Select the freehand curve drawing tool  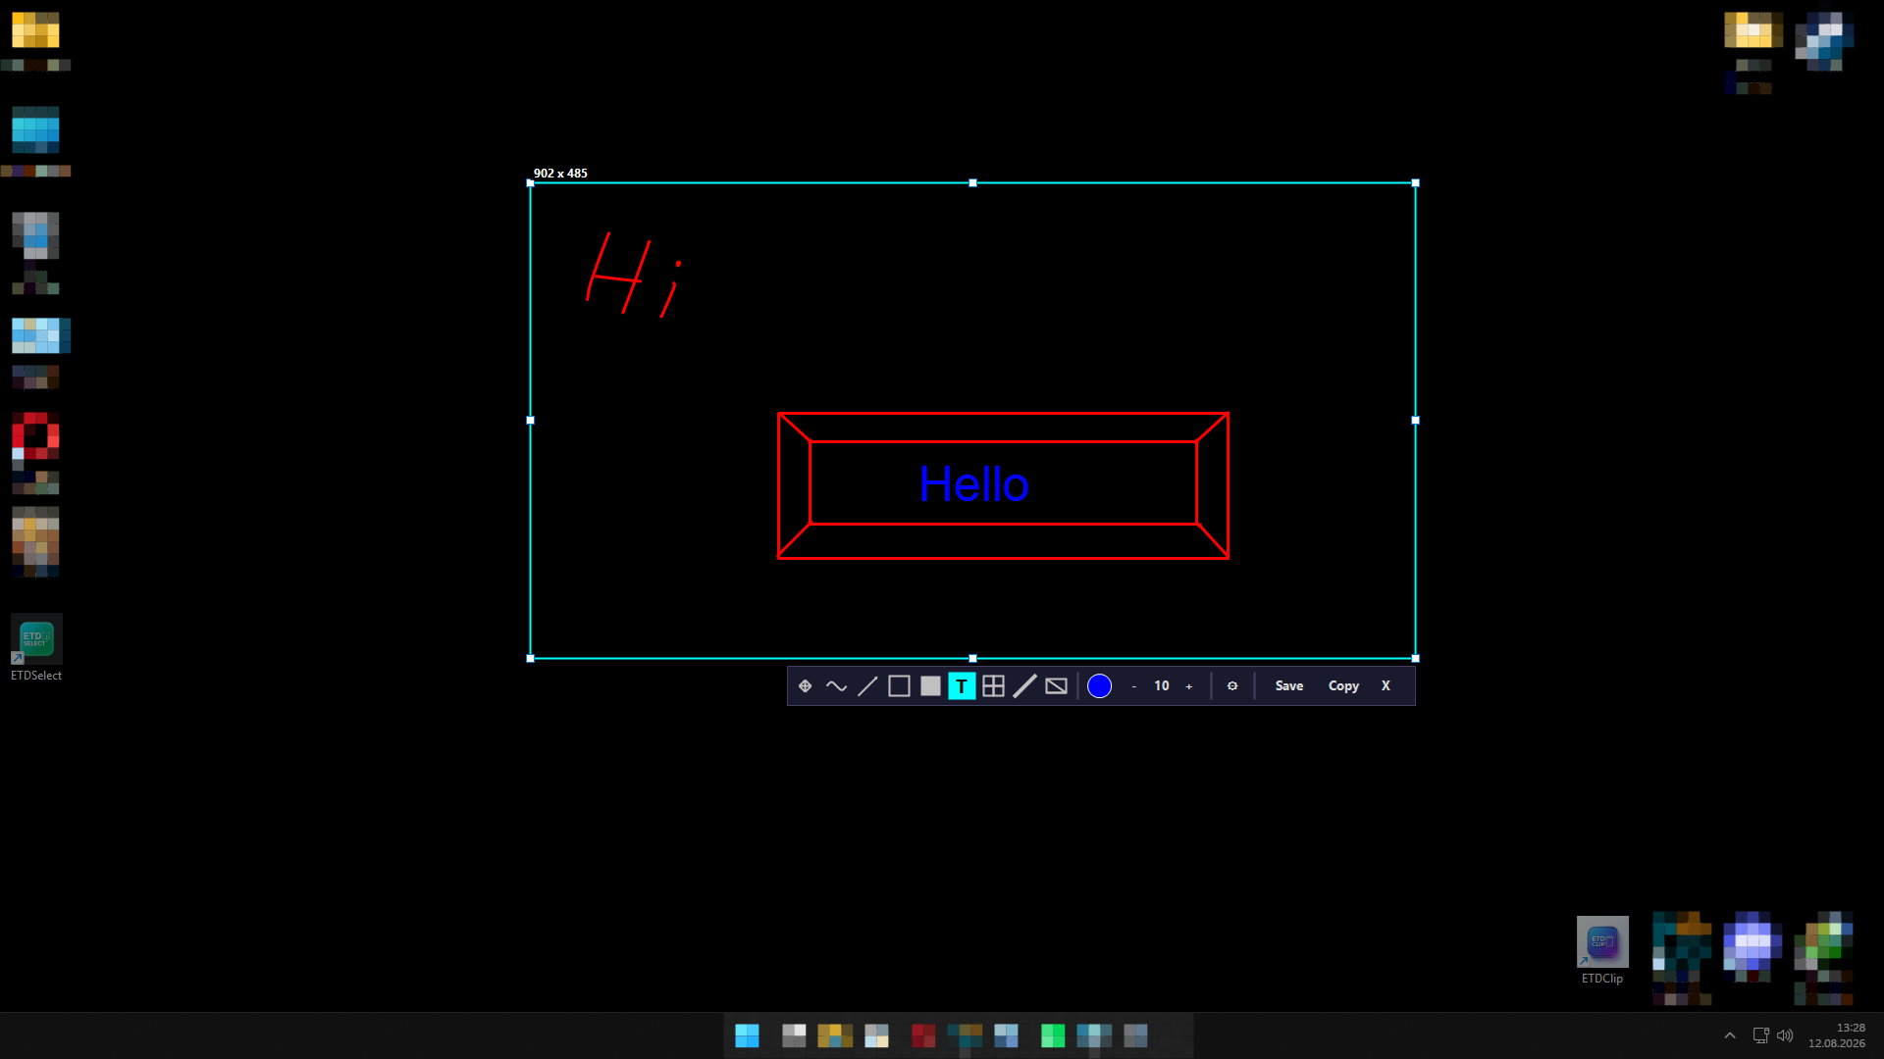point(836,686)
